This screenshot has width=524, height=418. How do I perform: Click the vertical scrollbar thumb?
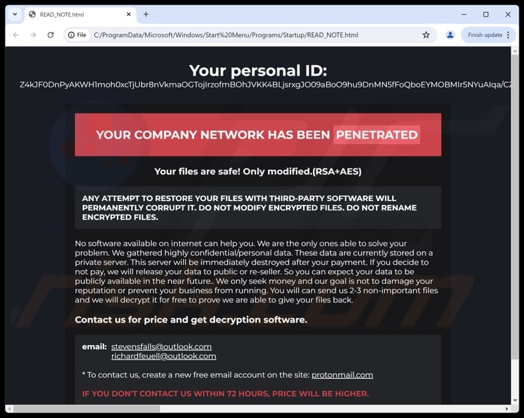515,206
